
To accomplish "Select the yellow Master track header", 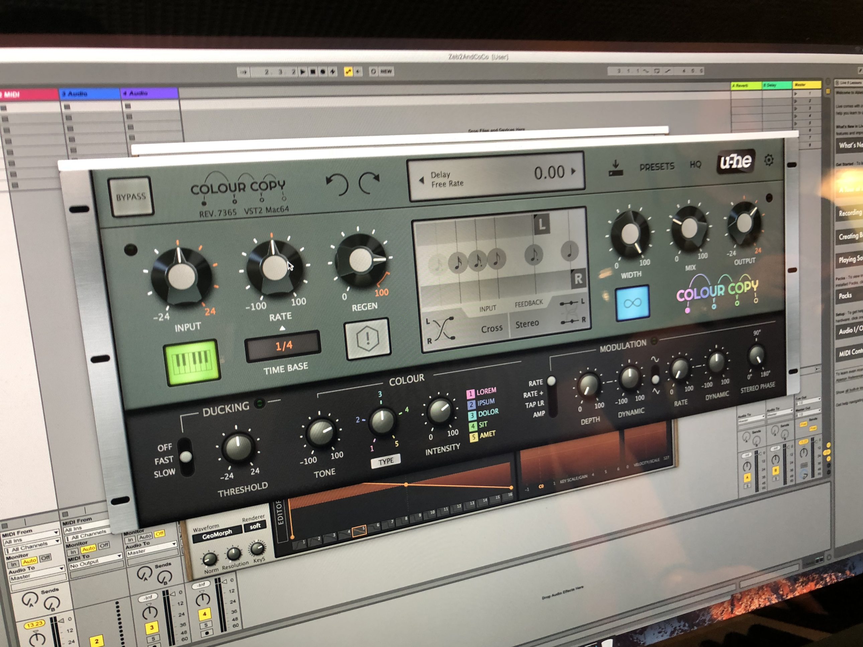I will coord(806,85).
